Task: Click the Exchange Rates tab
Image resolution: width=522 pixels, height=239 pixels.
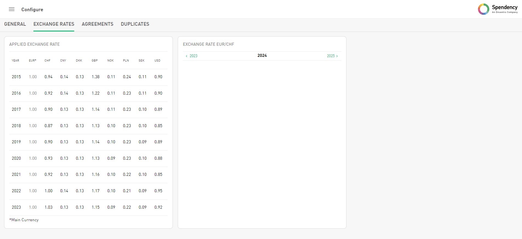Action: click(54, 24)
